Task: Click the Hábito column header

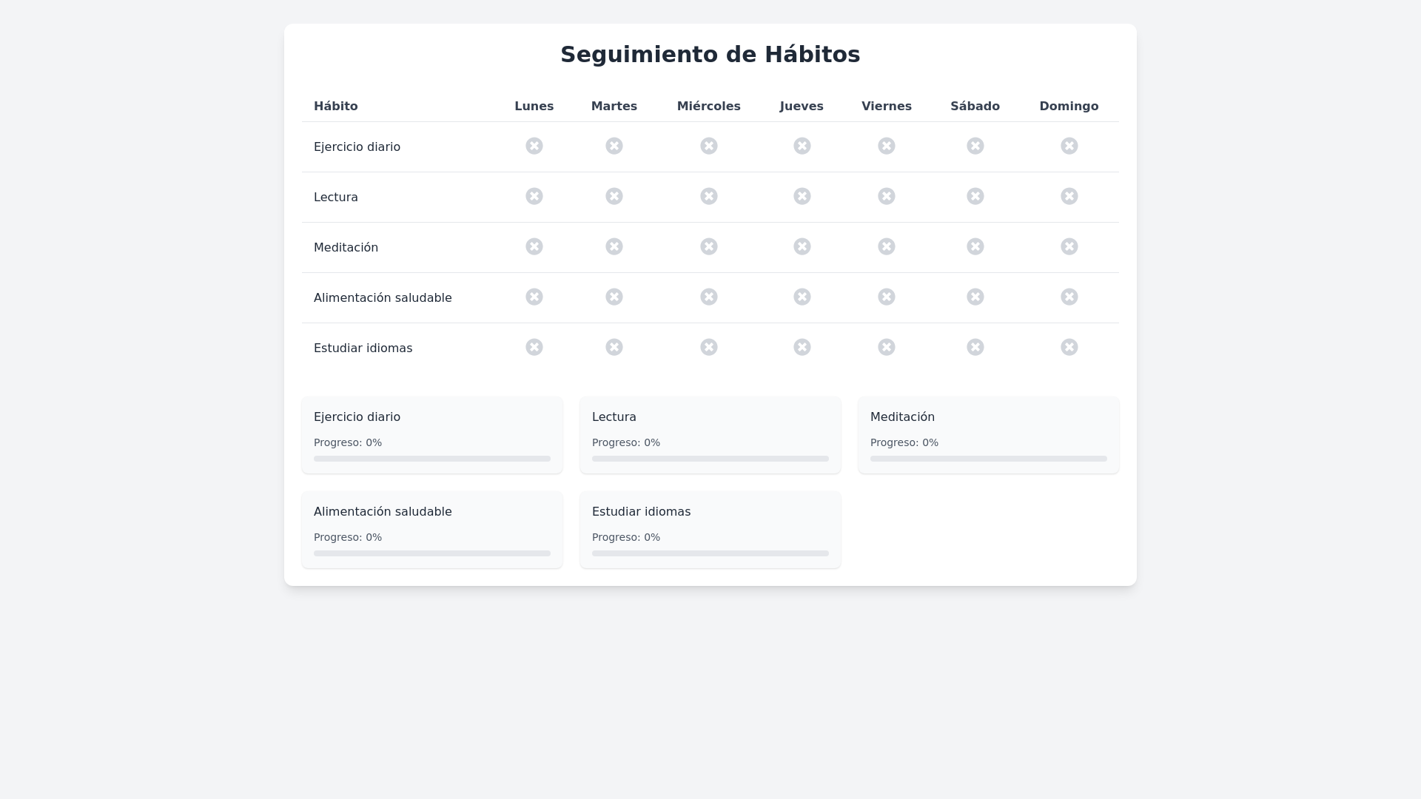Action: [x=335, y=106]
